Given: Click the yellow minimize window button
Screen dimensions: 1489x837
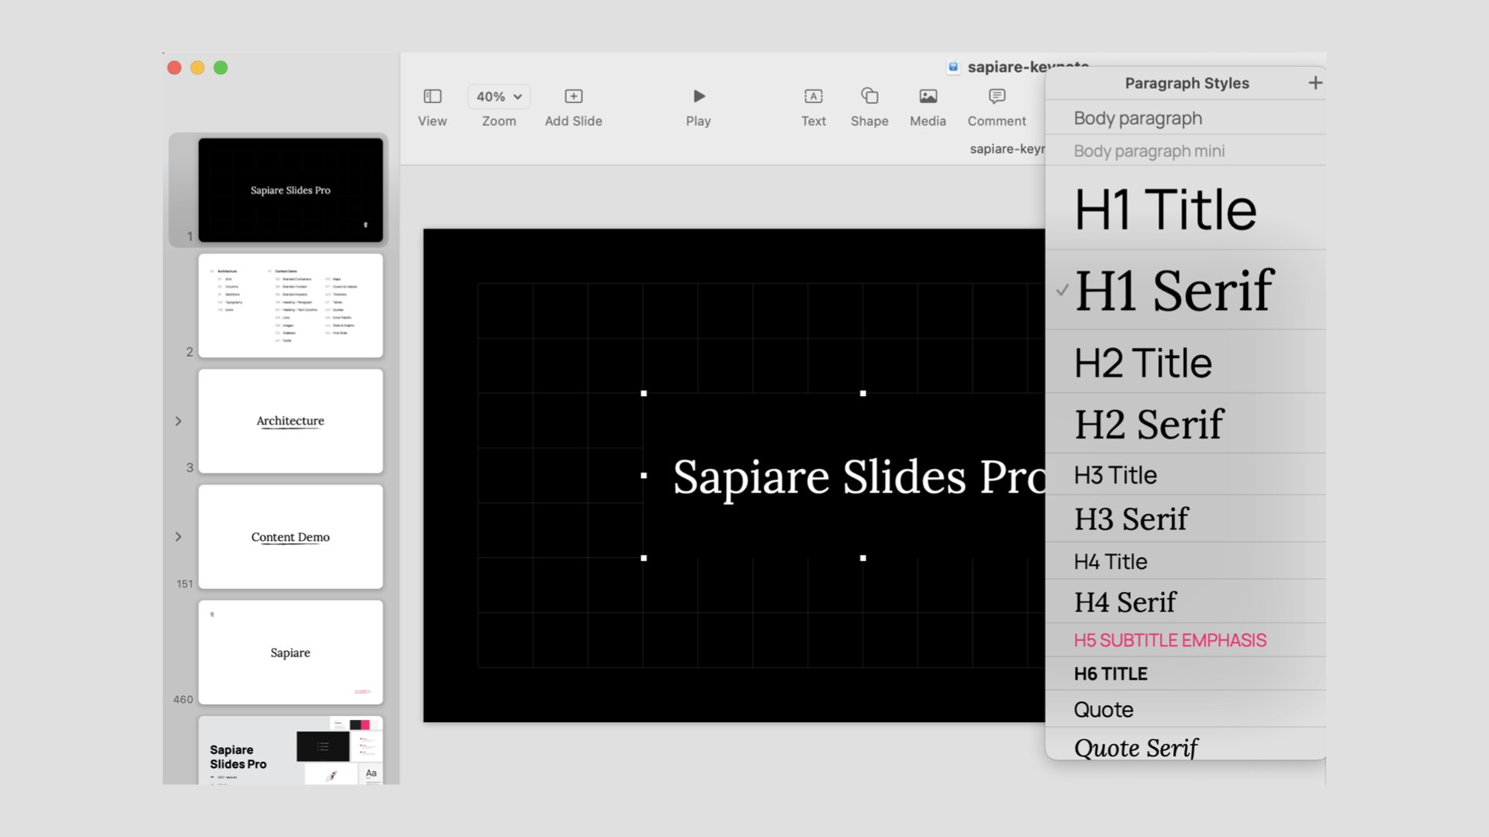Looking at the screenshot, I should [198, 67].
